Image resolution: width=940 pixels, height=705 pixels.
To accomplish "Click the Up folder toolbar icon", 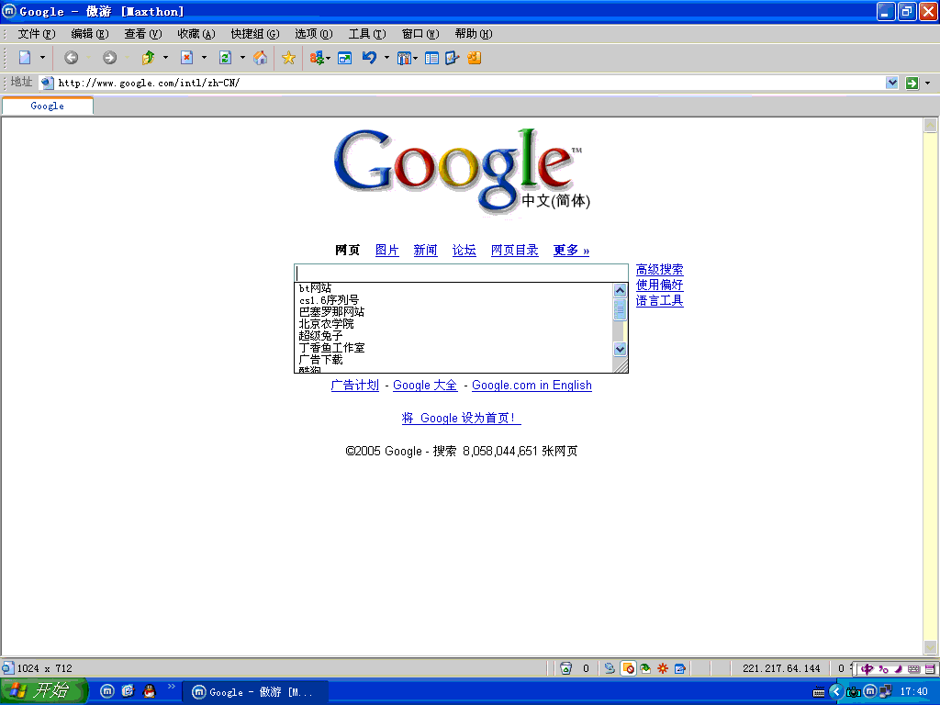I will pos(148,58).
